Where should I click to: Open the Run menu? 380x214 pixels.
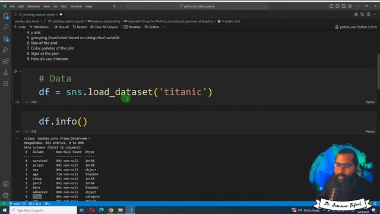point(64,7)
